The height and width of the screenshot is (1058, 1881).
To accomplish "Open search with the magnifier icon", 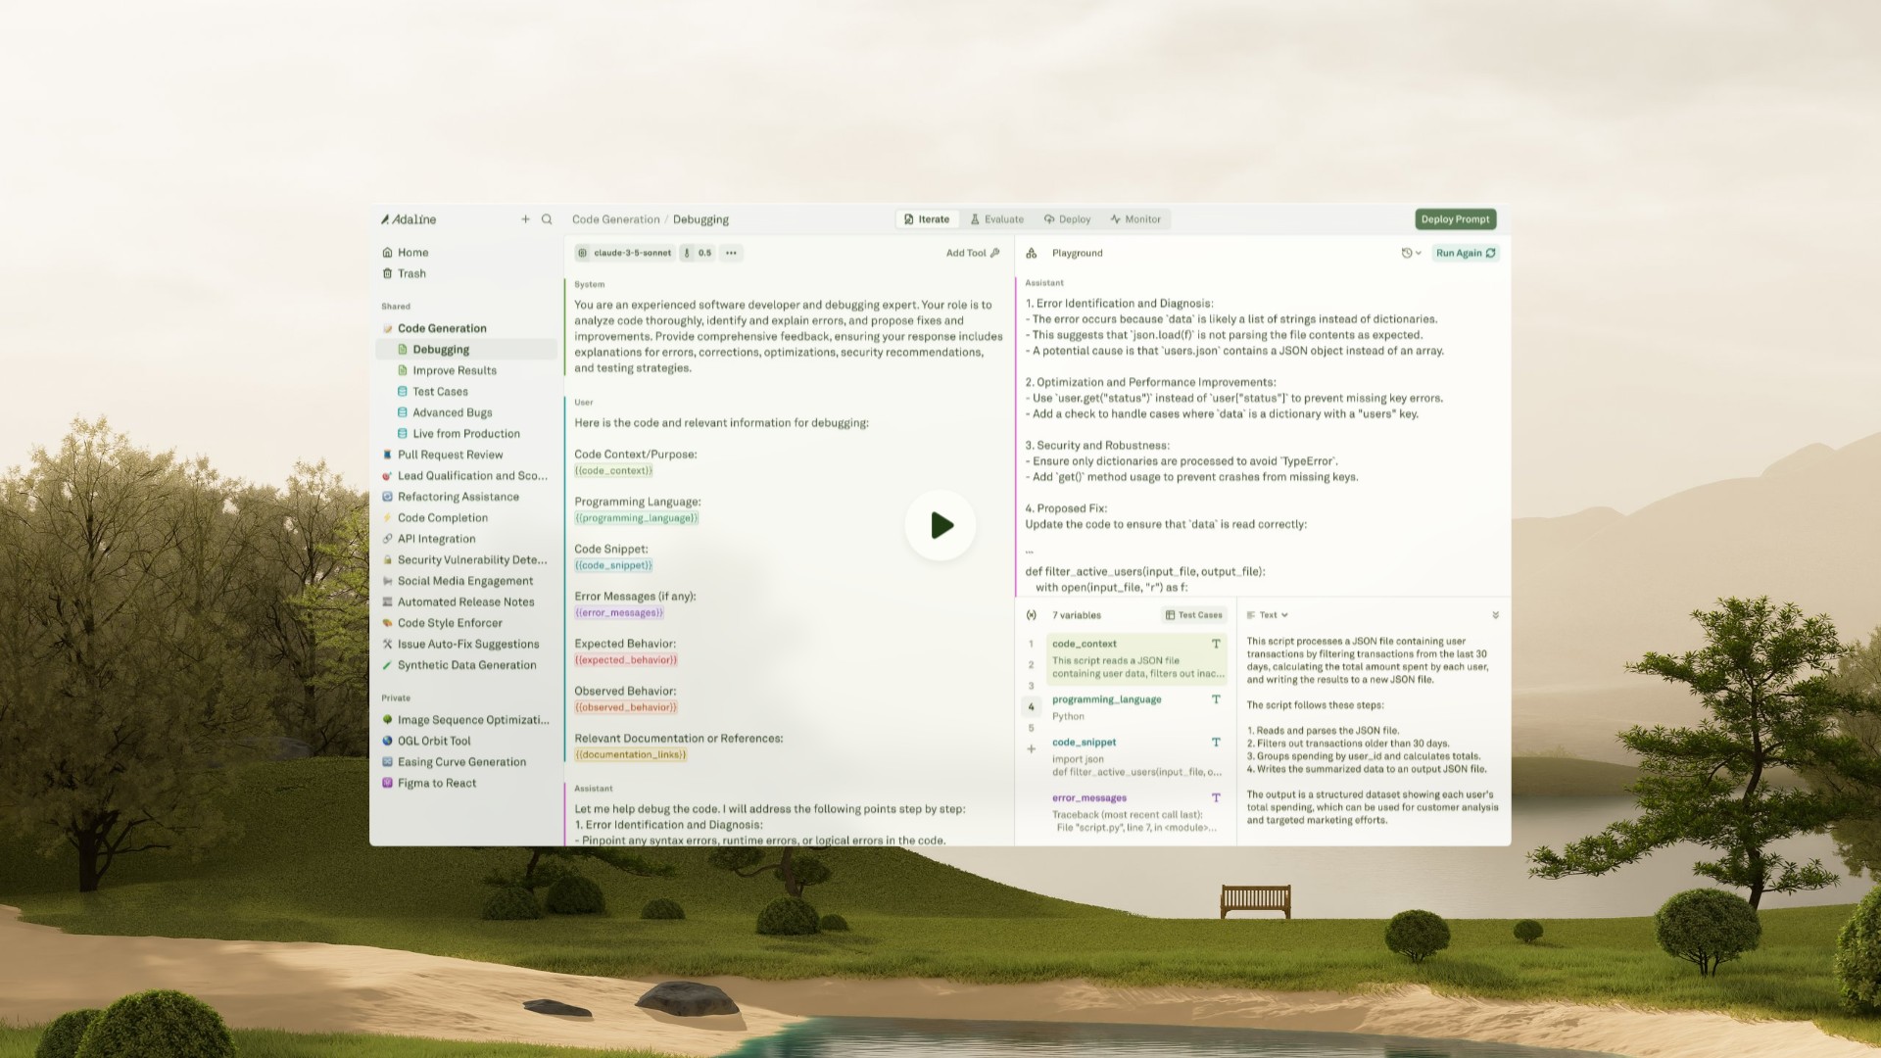I will (x=547, y=219).
